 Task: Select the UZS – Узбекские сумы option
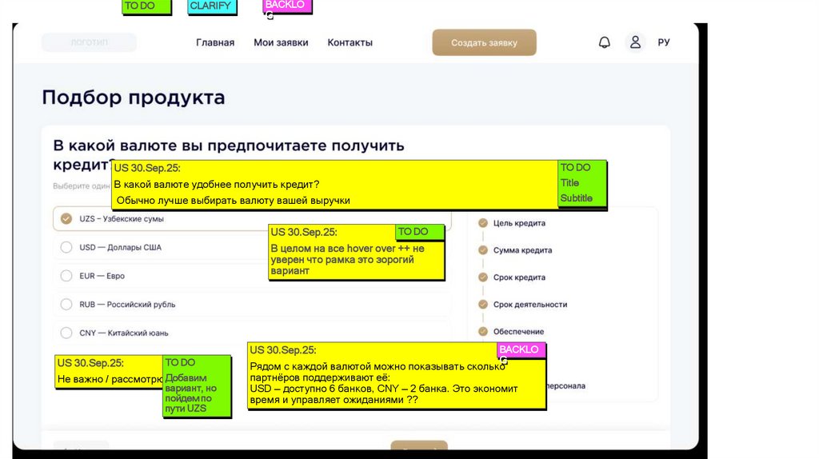coord(252,219)
